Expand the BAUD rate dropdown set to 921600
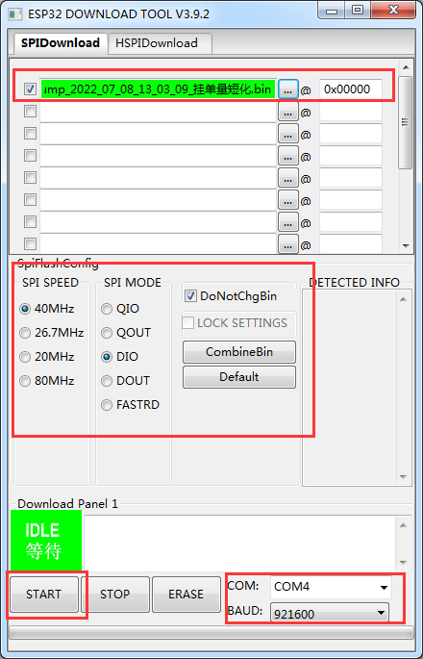This screenshot has height=659, width=423. (330, 614)
